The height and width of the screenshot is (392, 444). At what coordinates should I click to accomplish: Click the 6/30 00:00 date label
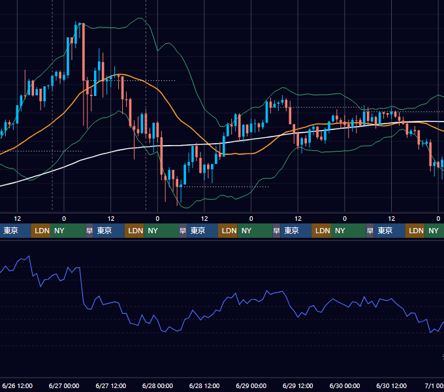click(345, 385)
